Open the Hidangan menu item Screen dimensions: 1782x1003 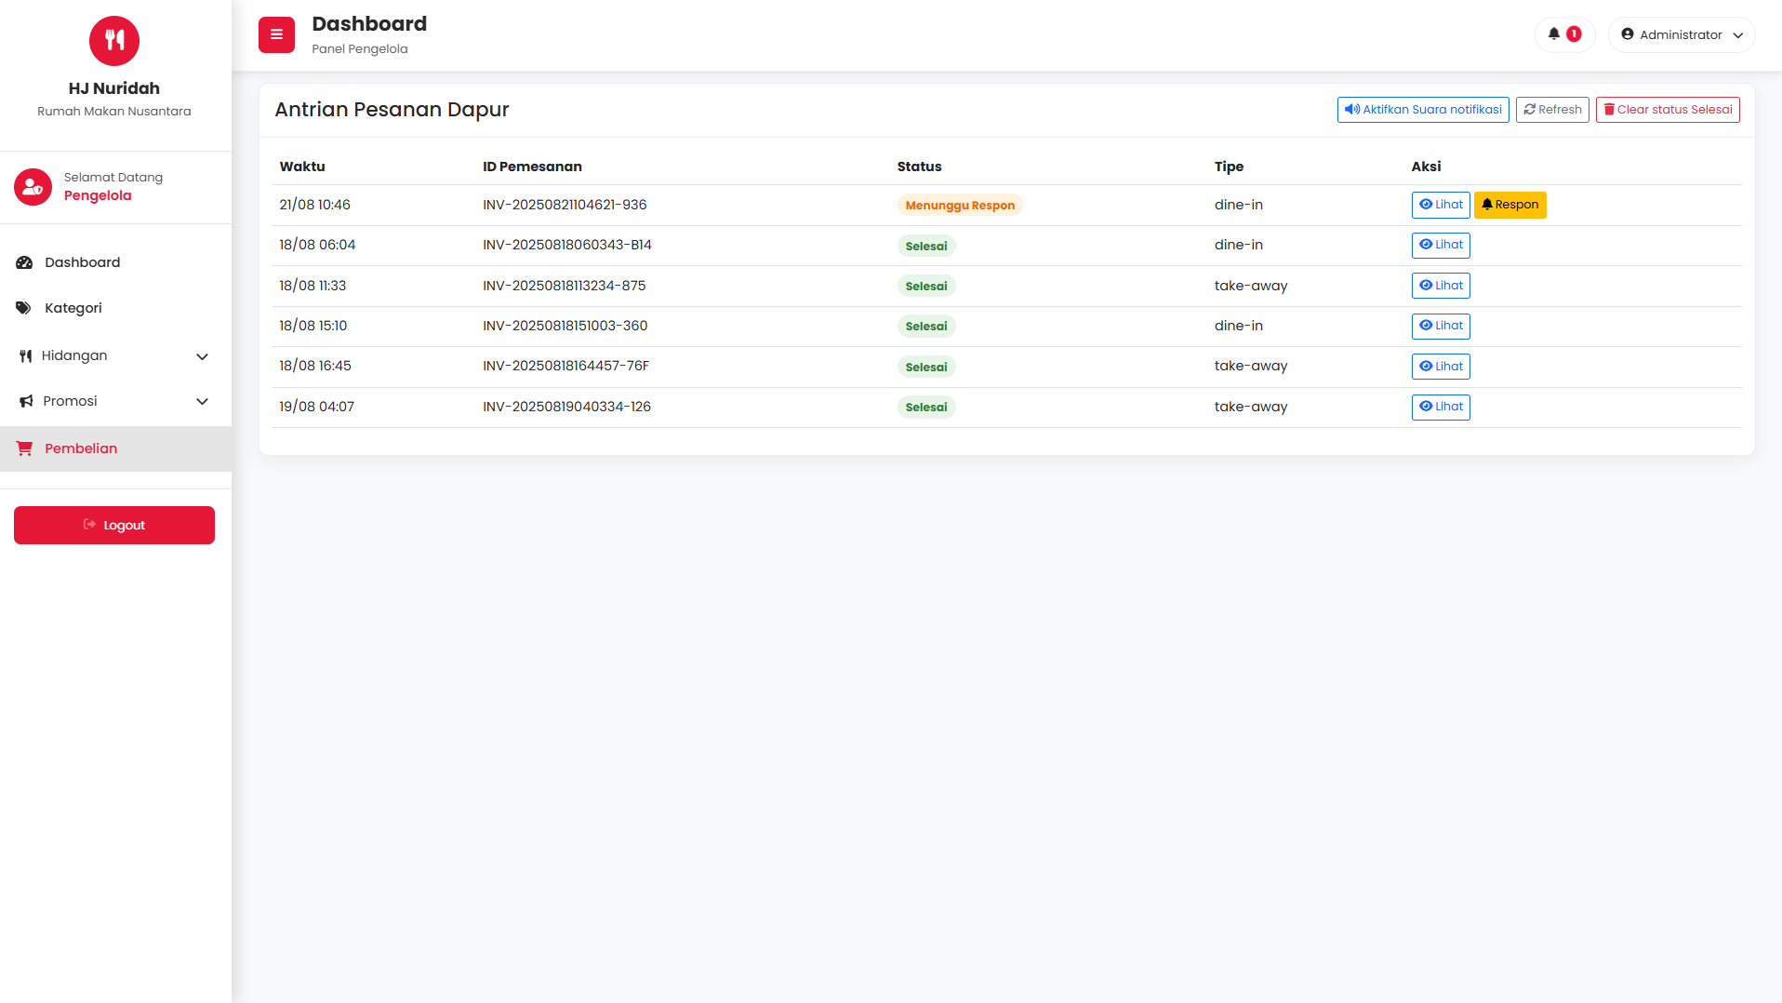[x=74, y=355]
